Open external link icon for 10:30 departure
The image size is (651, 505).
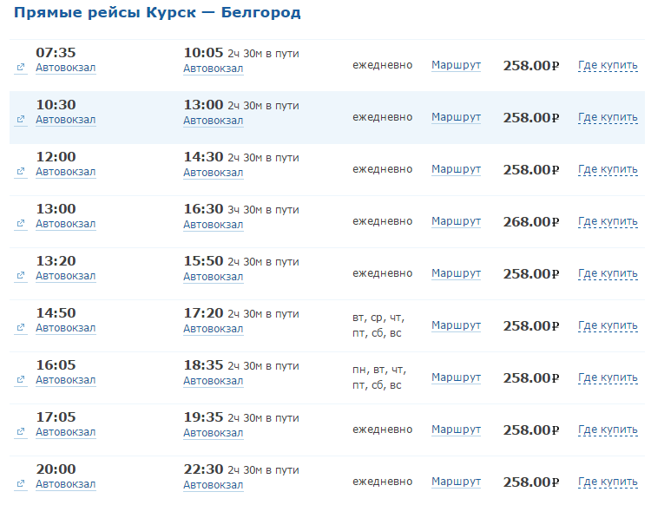click(x=20, y=120)
